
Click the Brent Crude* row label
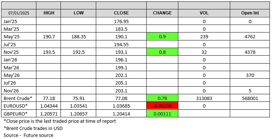(18, 98)
